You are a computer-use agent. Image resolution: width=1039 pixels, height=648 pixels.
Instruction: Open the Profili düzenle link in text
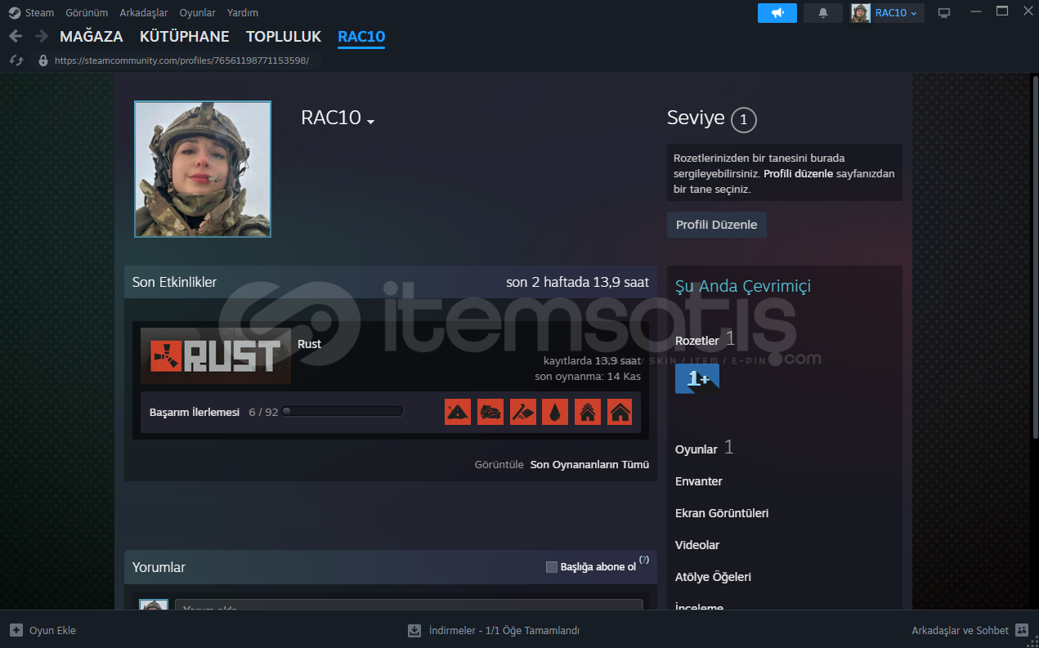pyautogui.click(x=798, y=173)
